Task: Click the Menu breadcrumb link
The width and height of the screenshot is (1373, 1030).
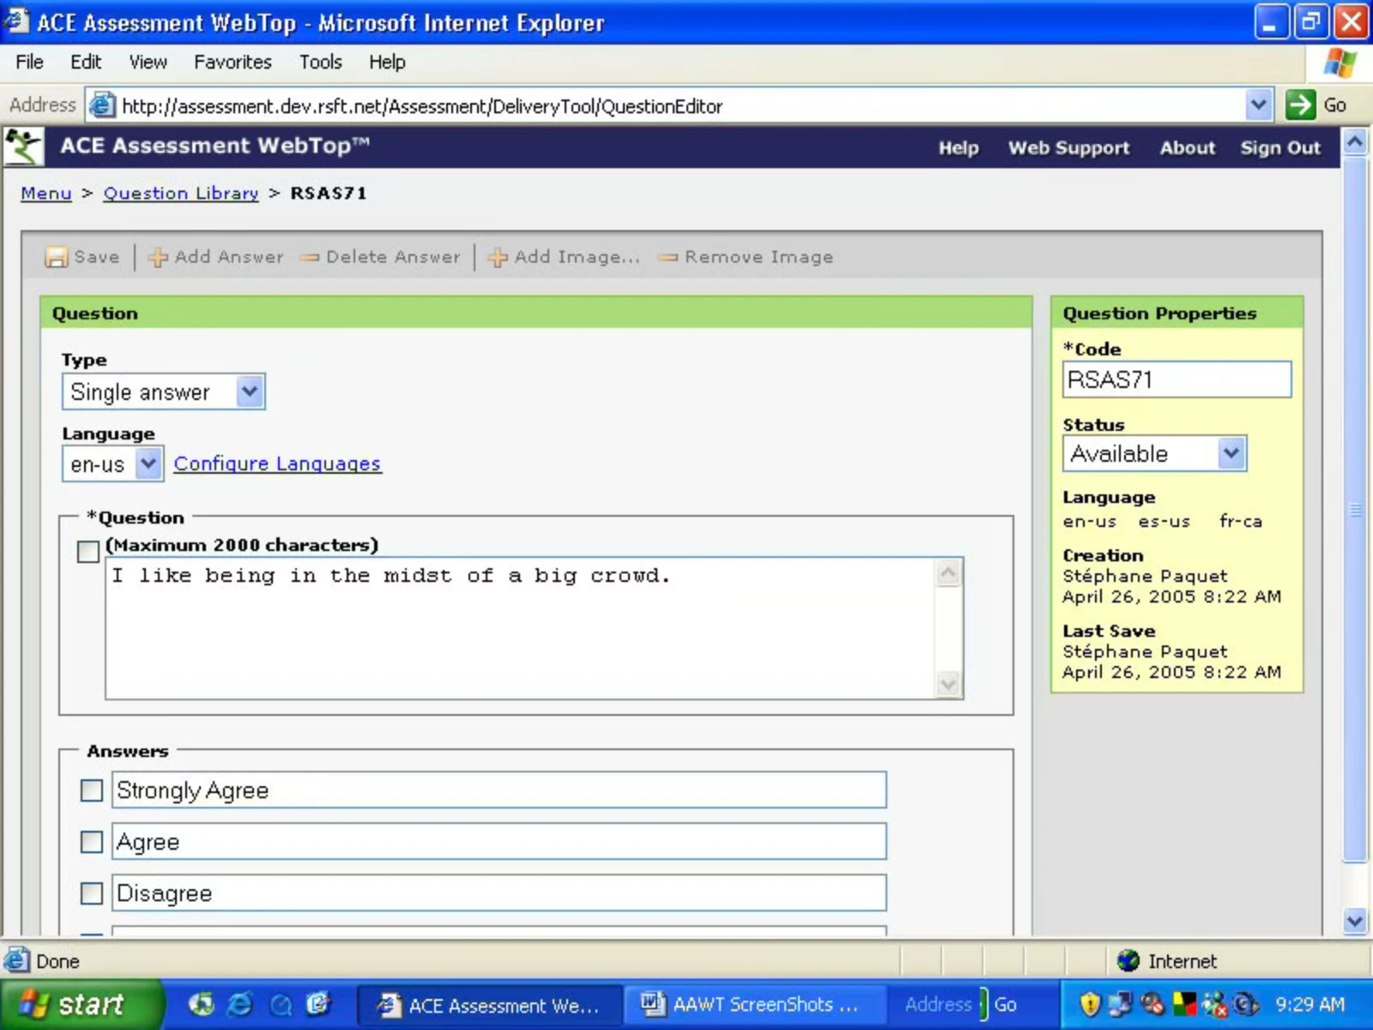Action: pyautogui.click(x=46, y=193)
